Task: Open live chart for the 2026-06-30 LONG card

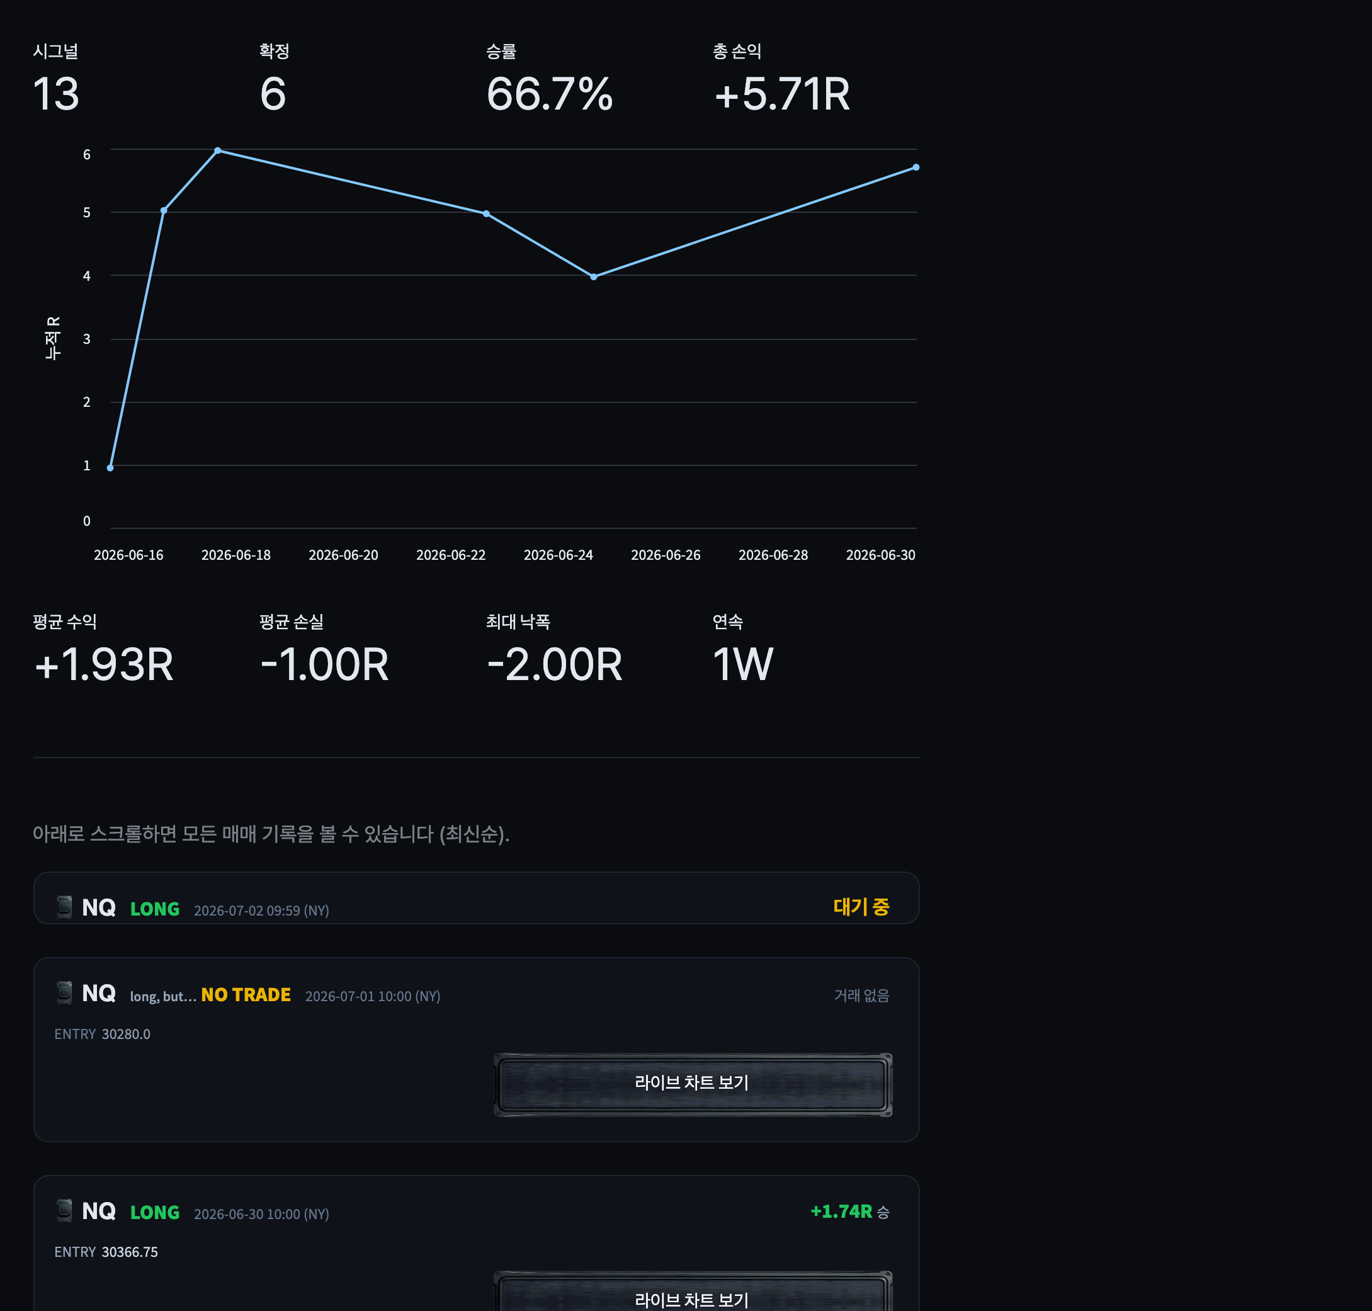Action: [x=693, y=1291]
